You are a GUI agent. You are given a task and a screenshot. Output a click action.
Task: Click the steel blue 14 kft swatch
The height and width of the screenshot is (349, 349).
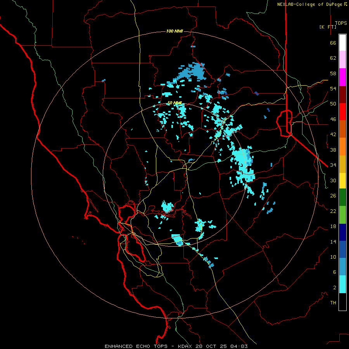(x=342, y=267)
